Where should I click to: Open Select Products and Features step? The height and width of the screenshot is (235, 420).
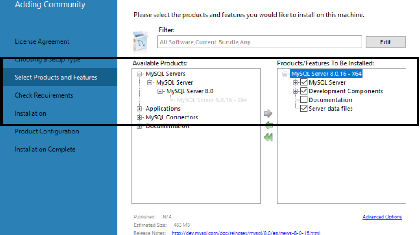pos(59,77)
